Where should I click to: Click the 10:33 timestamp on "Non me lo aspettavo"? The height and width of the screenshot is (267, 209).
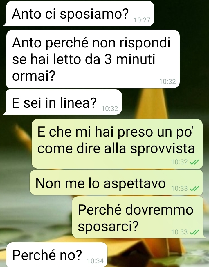(x=179, y=188)
